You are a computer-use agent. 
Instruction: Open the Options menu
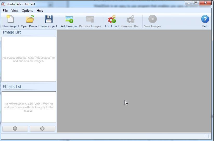point(27,11)
